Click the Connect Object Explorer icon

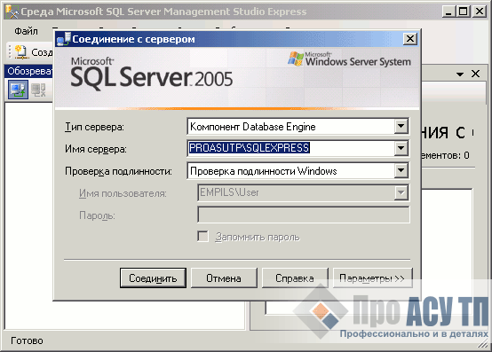[18, 90]
